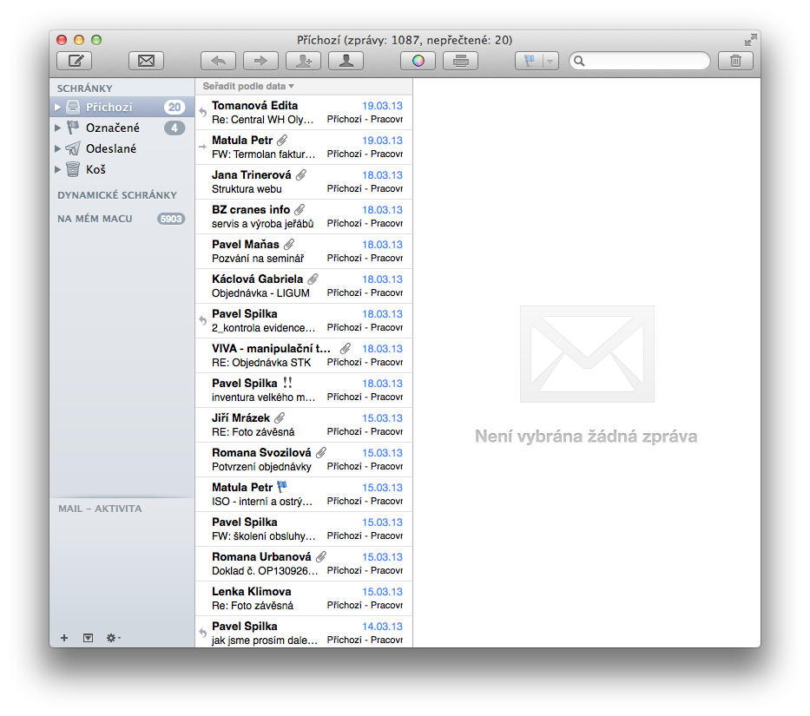Select the Označené mailbox
Screen dimensions: 810x716
pos(112,128)
